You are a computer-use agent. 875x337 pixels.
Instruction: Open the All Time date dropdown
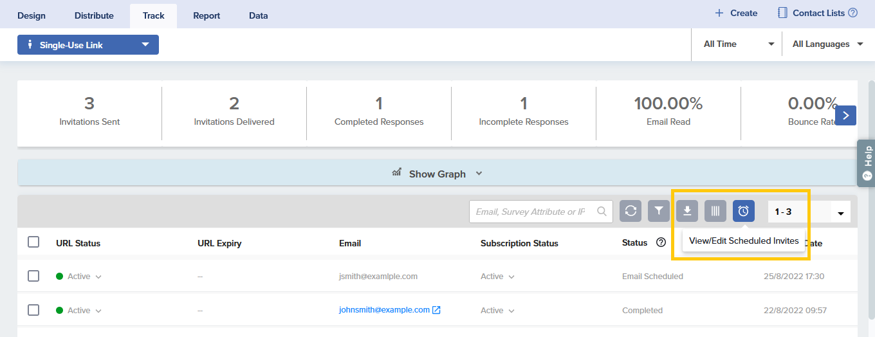pos(738,44)
